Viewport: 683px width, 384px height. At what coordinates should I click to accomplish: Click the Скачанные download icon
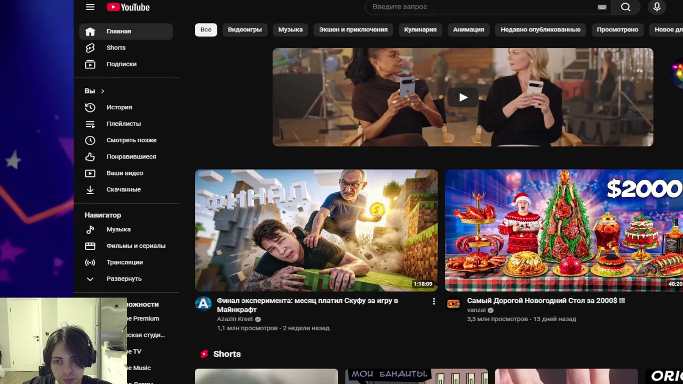click(90, 189)
